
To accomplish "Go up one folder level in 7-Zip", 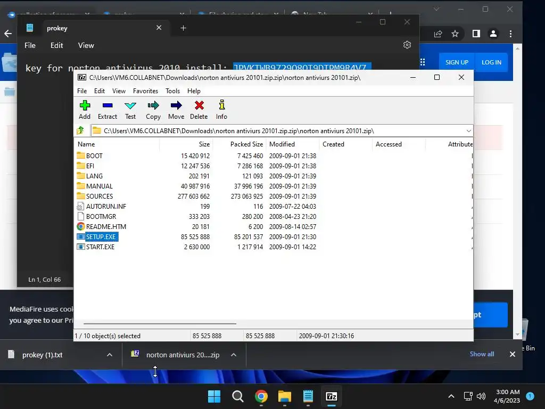I will pos(81,131).
